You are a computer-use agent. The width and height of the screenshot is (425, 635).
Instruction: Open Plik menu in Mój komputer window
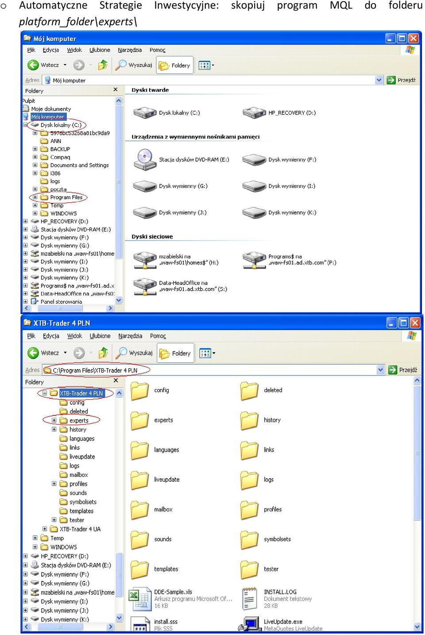coord(31,50)
